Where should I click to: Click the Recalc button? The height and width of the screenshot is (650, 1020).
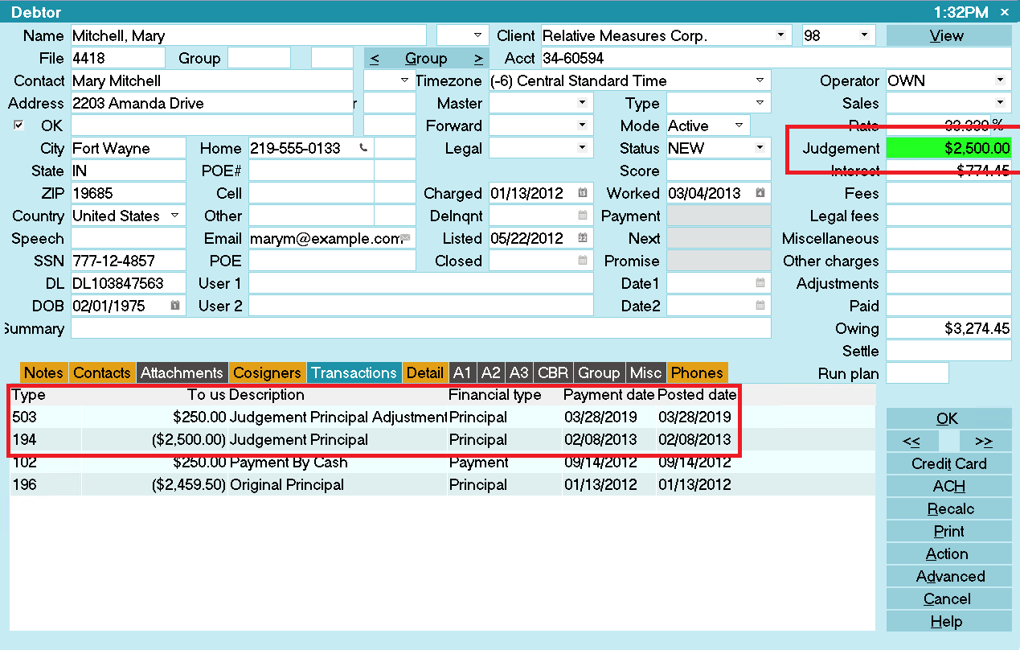tap(949, 509)
